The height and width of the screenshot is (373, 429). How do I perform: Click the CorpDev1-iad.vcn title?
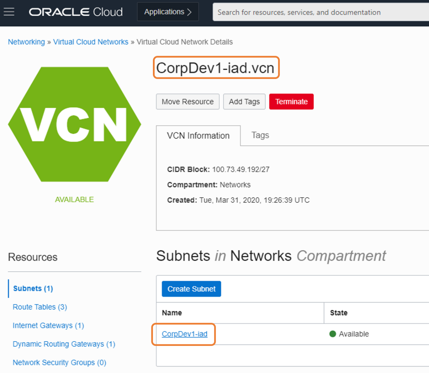[x=215, y=68]
